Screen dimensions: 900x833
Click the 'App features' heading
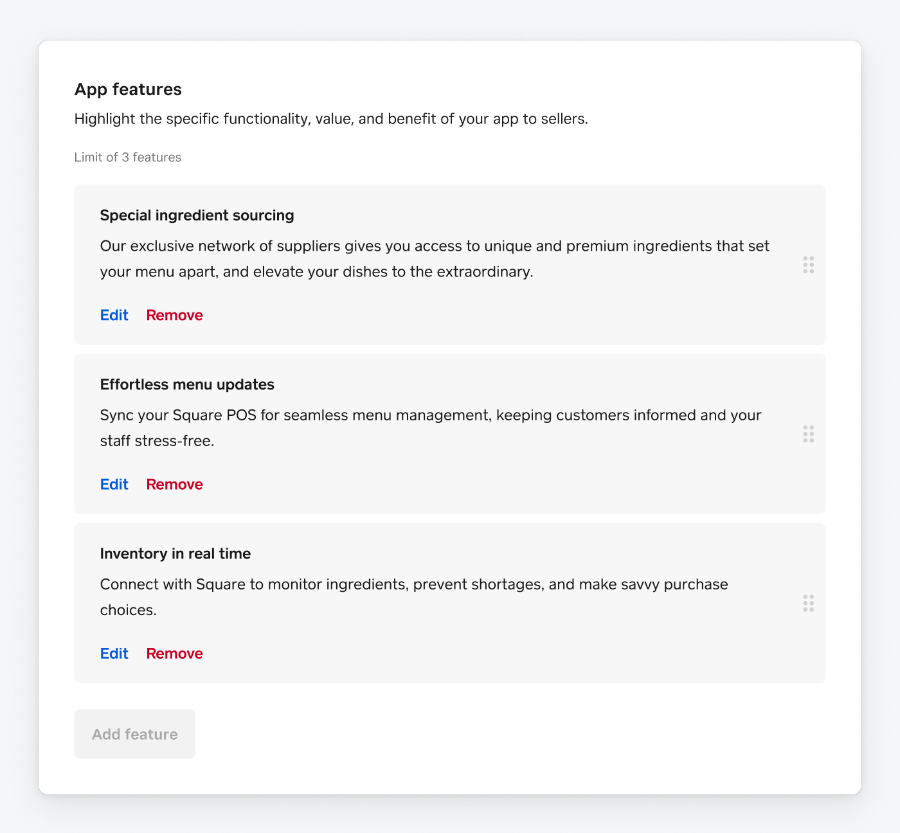[x=128, y=89]
